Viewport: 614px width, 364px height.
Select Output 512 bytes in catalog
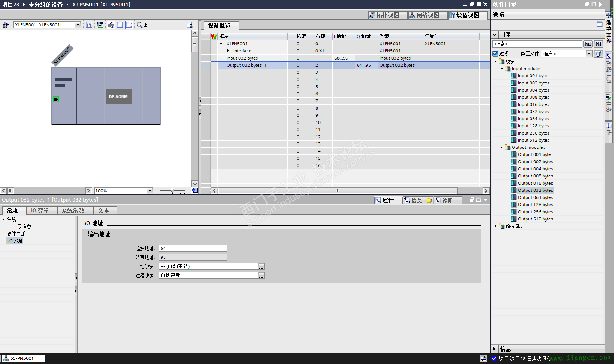click(x=535, y=219)
